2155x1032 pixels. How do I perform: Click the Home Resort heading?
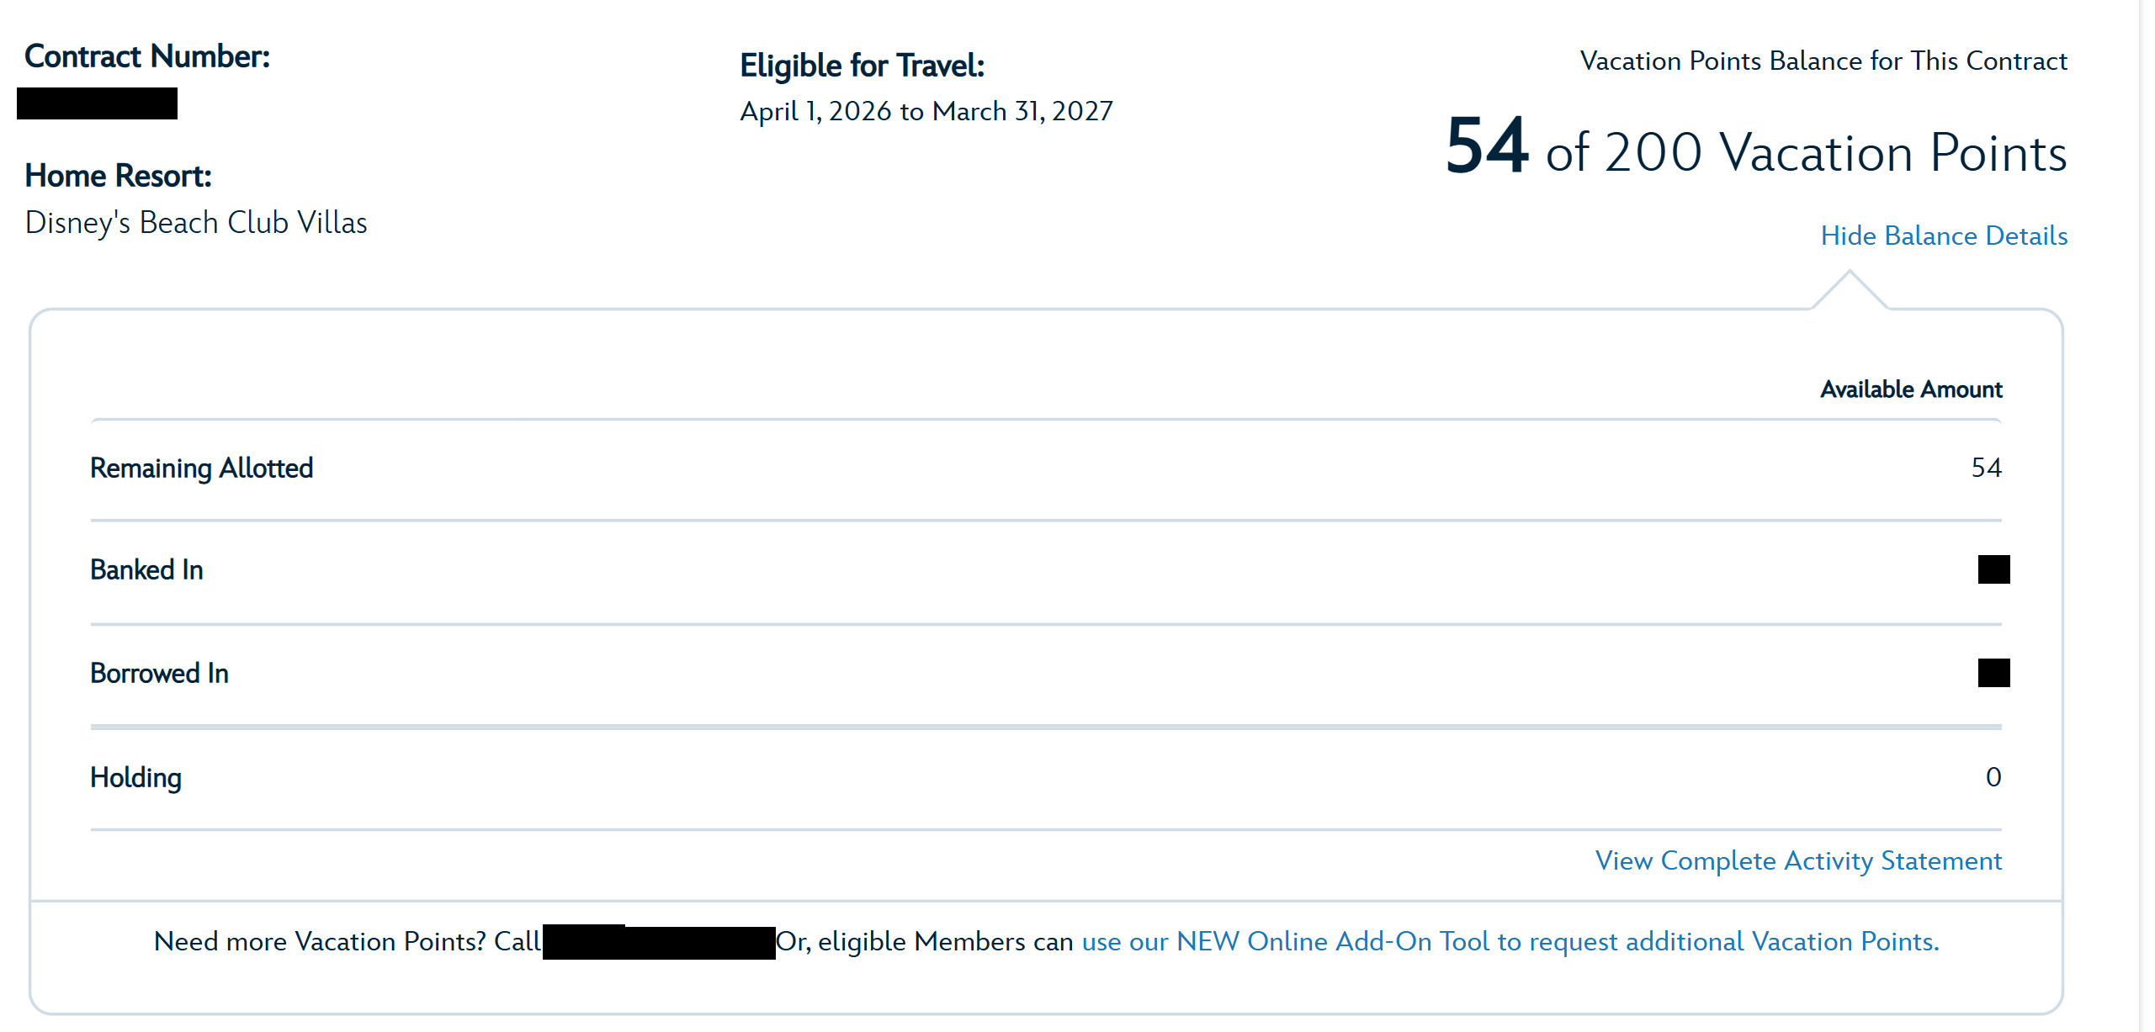click(118, 176)
